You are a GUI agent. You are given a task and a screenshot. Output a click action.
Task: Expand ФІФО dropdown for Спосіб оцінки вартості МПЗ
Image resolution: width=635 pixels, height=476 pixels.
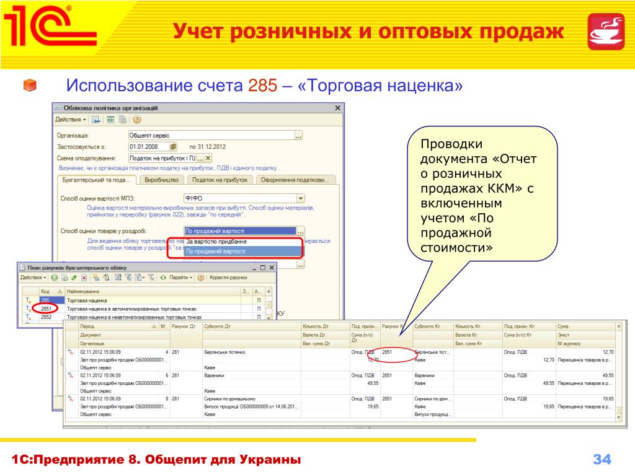click(301, 198)
